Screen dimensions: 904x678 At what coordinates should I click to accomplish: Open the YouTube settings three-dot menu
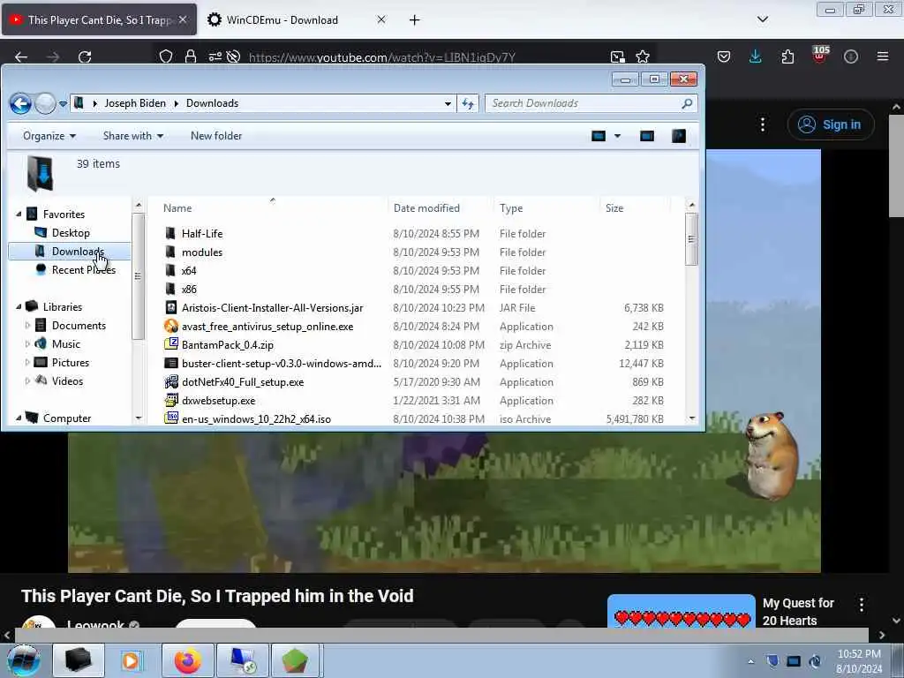(762, 124)
